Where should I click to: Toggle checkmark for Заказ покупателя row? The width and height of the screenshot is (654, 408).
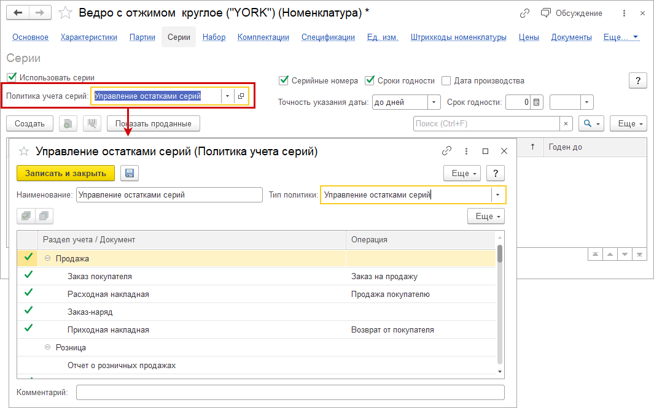pos(28,275)
